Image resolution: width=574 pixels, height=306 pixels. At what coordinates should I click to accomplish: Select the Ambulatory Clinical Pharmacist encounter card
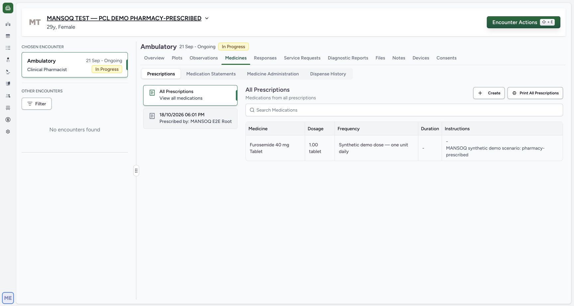[x=75, y=65]
